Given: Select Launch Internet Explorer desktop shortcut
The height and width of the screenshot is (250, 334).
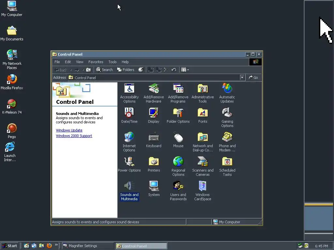Looking at the screenshot, I should pyautogui.click(x=10, y=152).
